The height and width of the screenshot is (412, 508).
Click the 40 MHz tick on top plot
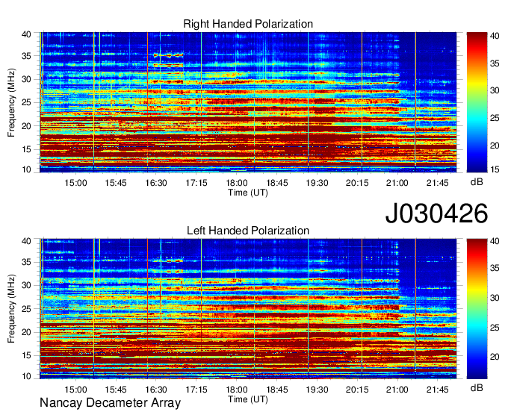[x=26, y=34]
